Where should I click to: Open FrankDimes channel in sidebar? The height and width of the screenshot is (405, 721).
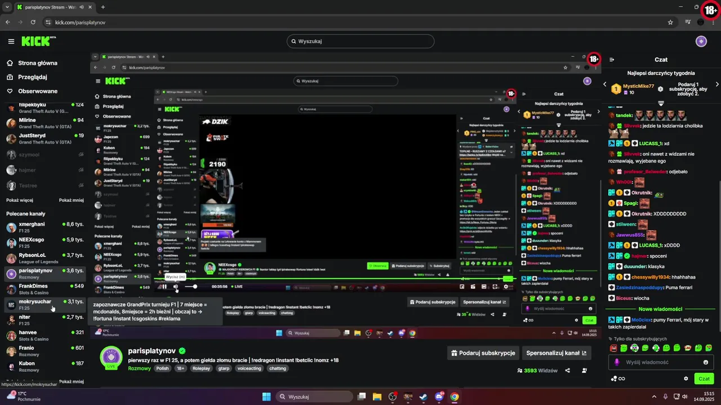pos(44,289)
